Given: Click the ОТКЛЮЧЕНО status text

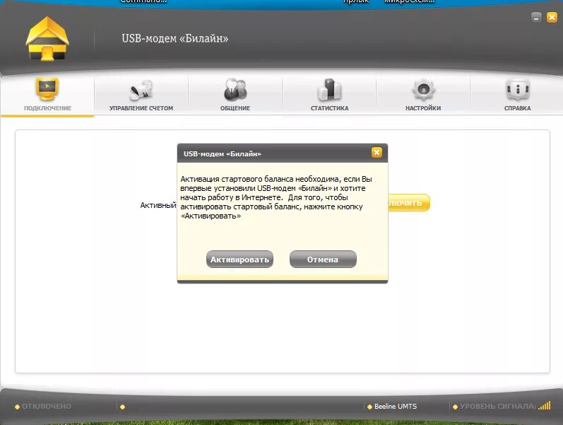Looking at the screenshot, I should 47,407.
